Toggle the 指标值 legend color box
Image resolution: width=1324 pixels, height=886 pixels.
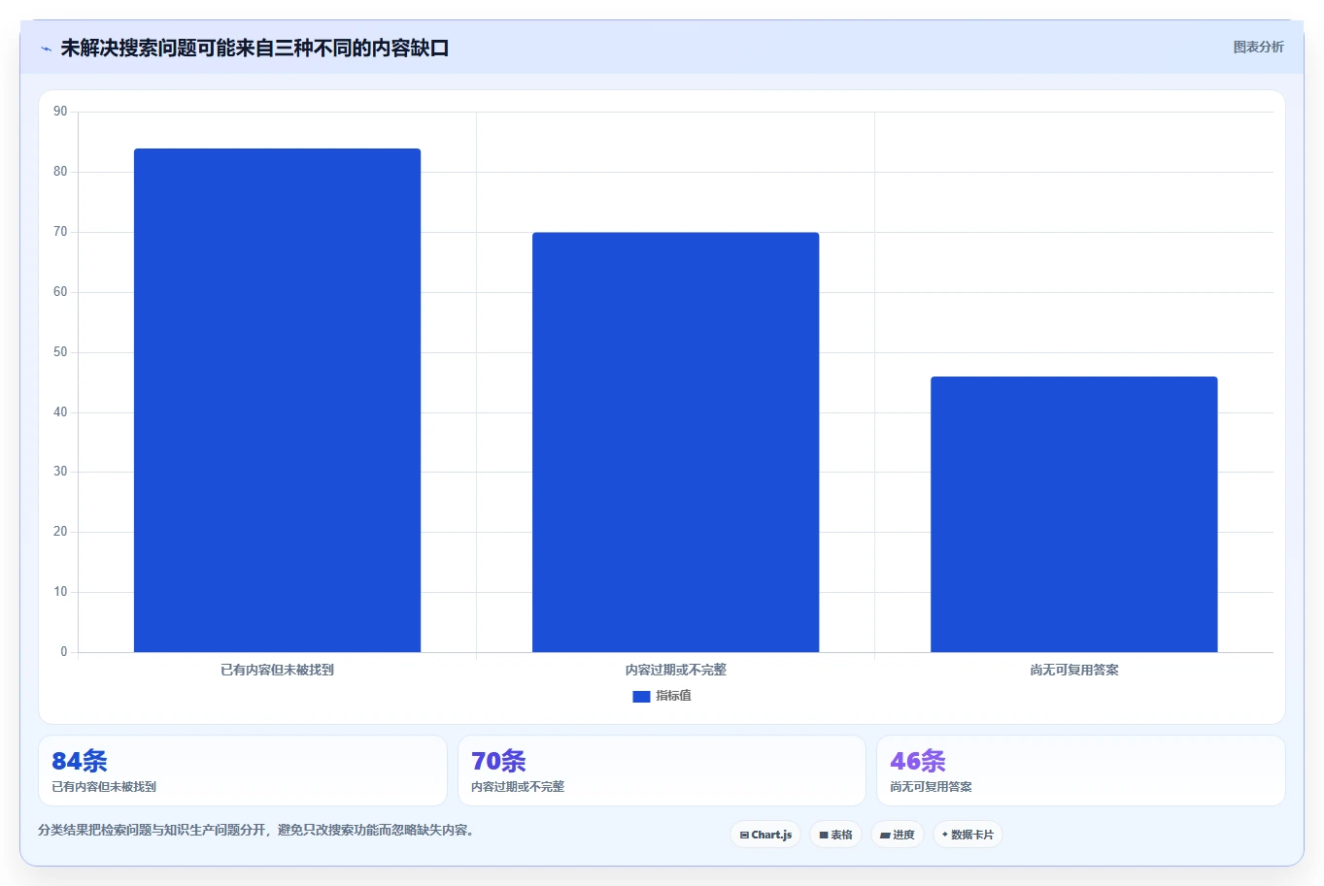(641, 696)
